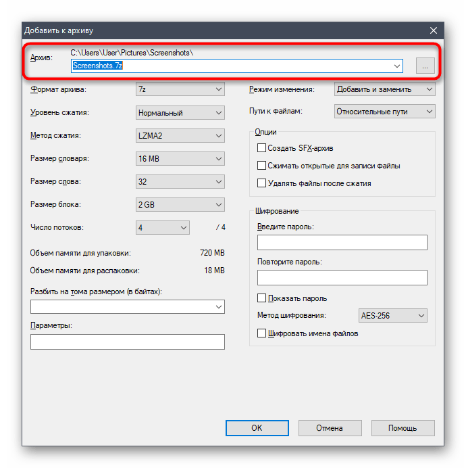Open the Формат архива dropdown
Image resolution: width=466 pixels, height=468 pixels.
180,89
